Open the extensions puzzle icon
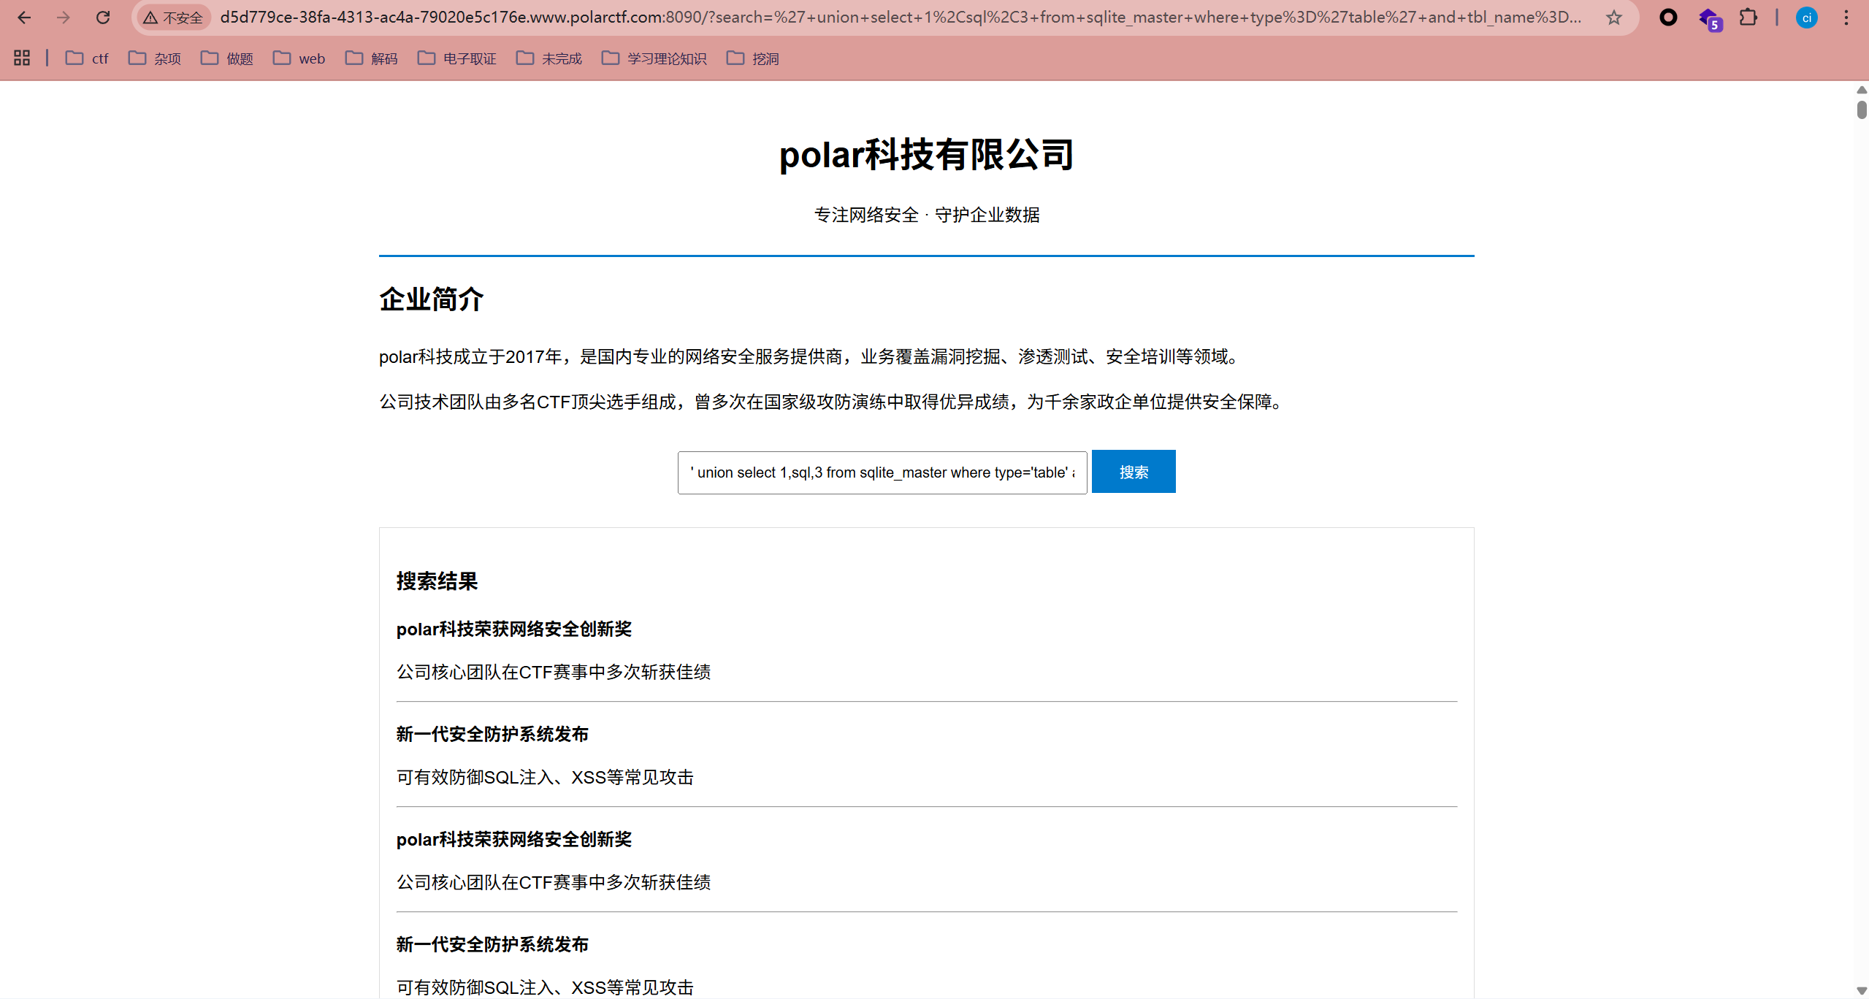Image resolution: width=1869 pixels, height=999 pixels. (x=1748, y=18)
